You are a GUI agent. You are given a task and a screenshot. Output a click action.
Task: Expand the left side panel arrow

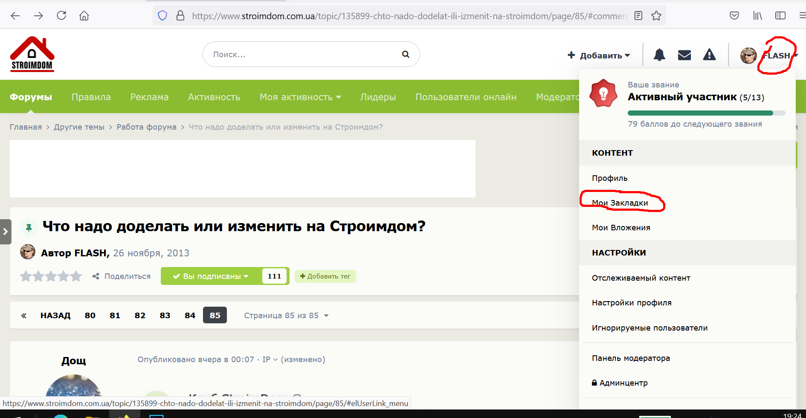pyautogui.click(x=6, y=232)
